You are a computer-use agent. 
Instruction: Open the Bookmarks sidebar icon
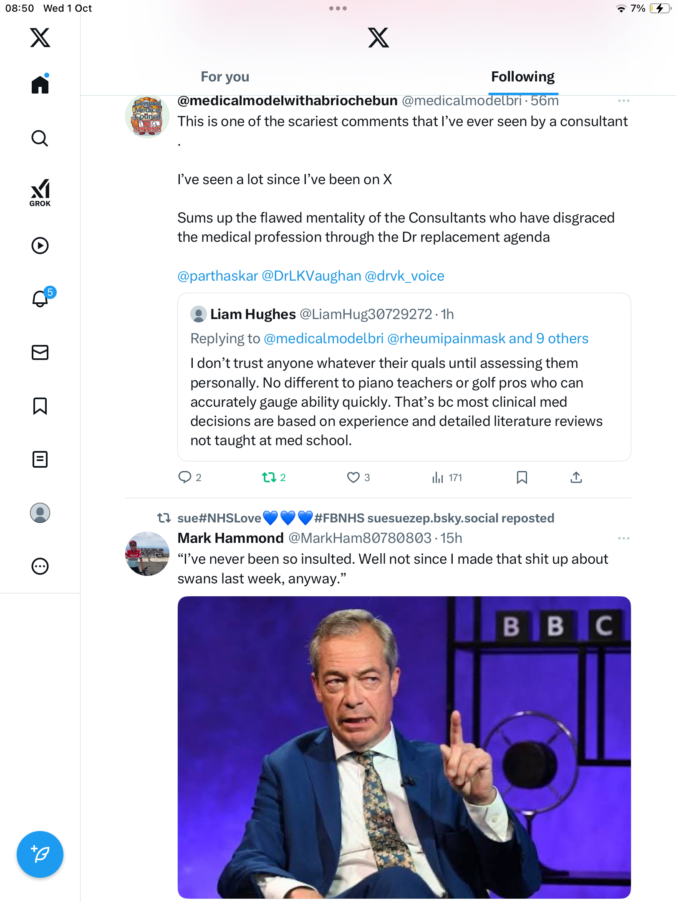pos(40,406)
